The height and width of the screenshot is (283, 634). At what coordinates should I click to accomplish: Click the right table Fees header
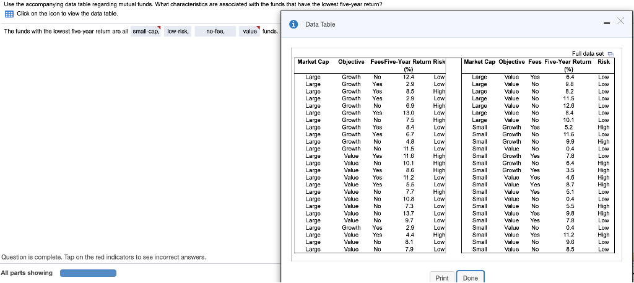pyautogui.click(x=535, y=62)
